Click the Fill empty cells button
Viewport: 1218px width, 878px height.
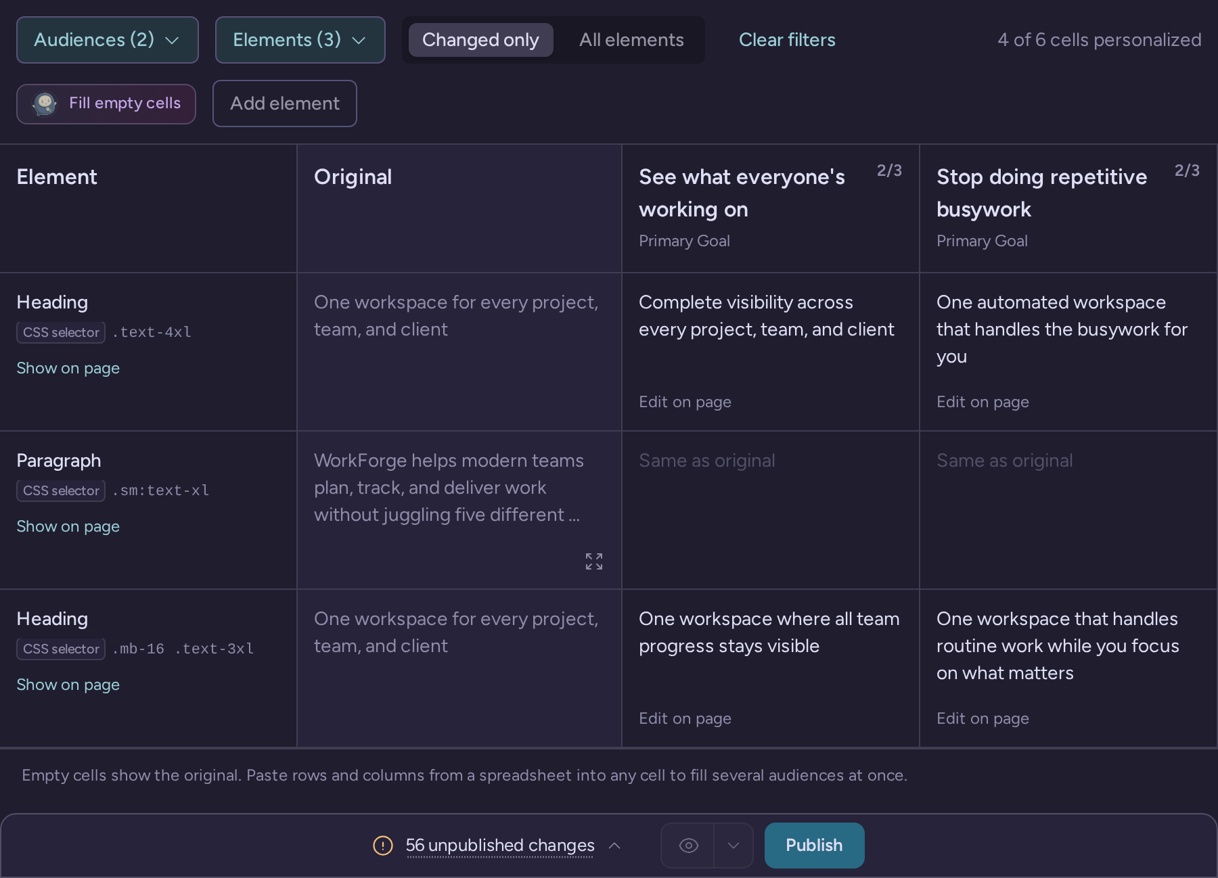pos(106,103)
